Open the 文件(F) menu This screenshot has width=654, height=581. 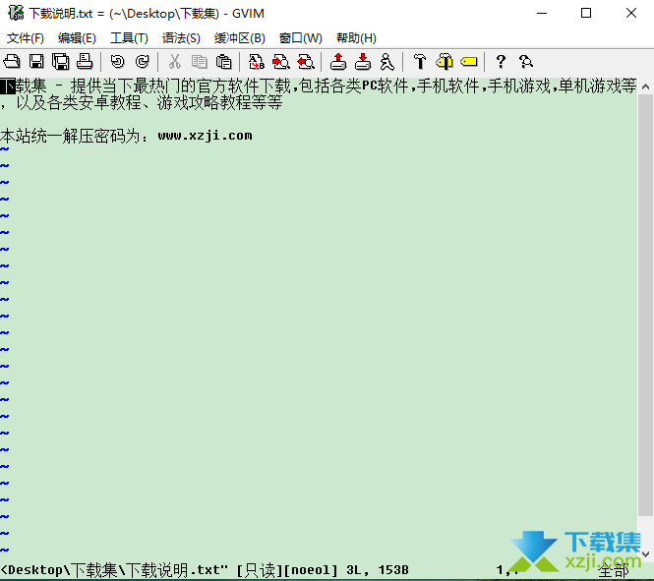[25, 38]
